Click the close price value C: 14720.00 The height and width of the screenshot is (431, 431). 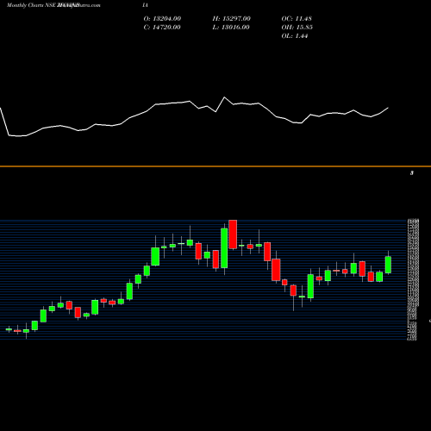click(x=162, y=28)
